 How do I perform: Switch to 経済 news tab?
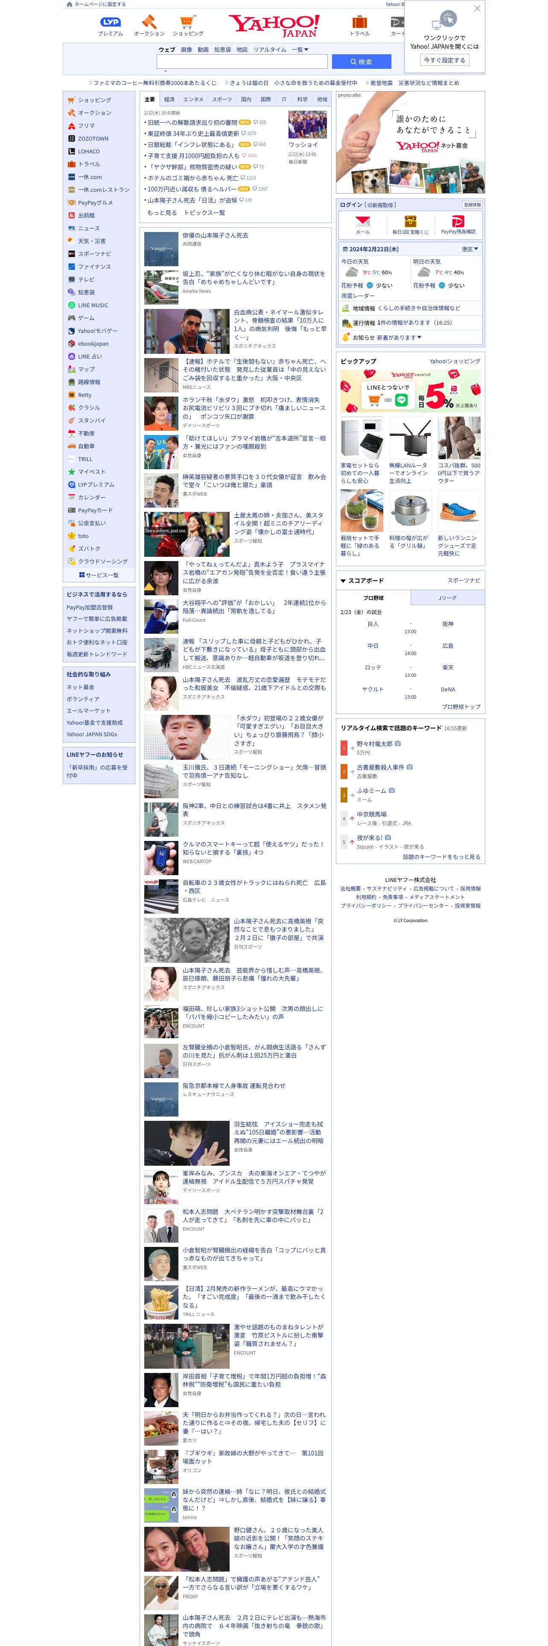(169, 100)
